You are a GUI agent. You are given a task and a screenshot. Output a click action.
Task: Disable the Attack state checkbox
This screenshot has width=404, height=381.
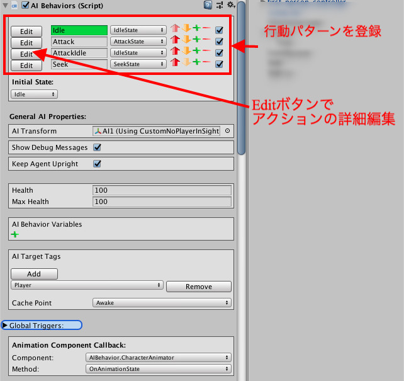219,41
